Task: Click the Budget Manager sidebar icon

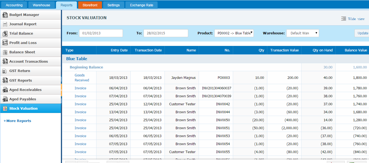Action: pos(5,15)
